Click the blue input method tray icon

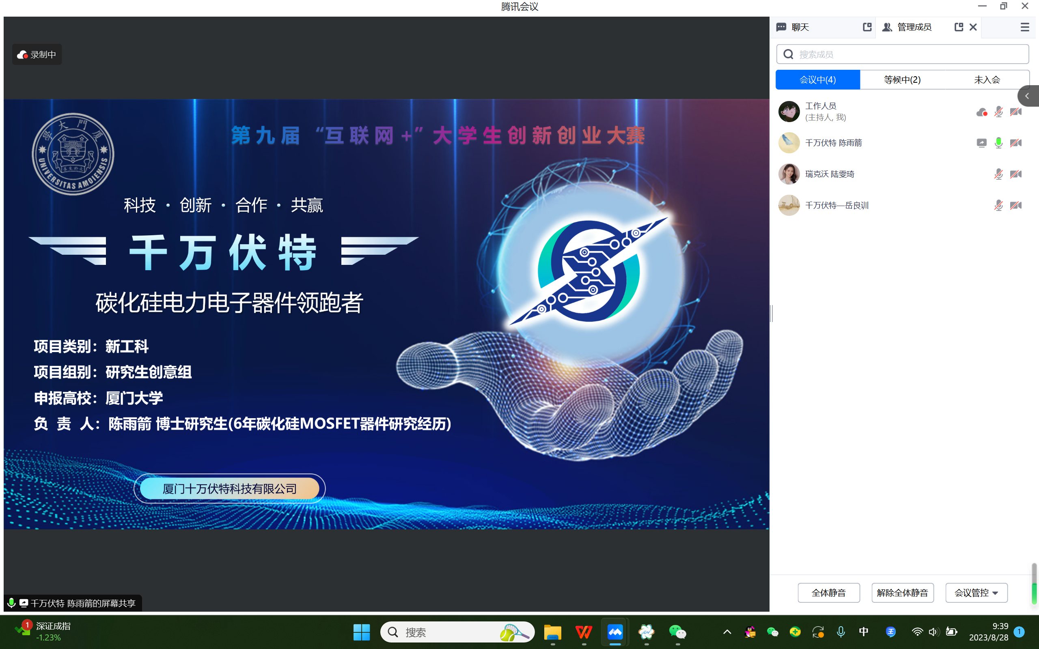(891, 632)
